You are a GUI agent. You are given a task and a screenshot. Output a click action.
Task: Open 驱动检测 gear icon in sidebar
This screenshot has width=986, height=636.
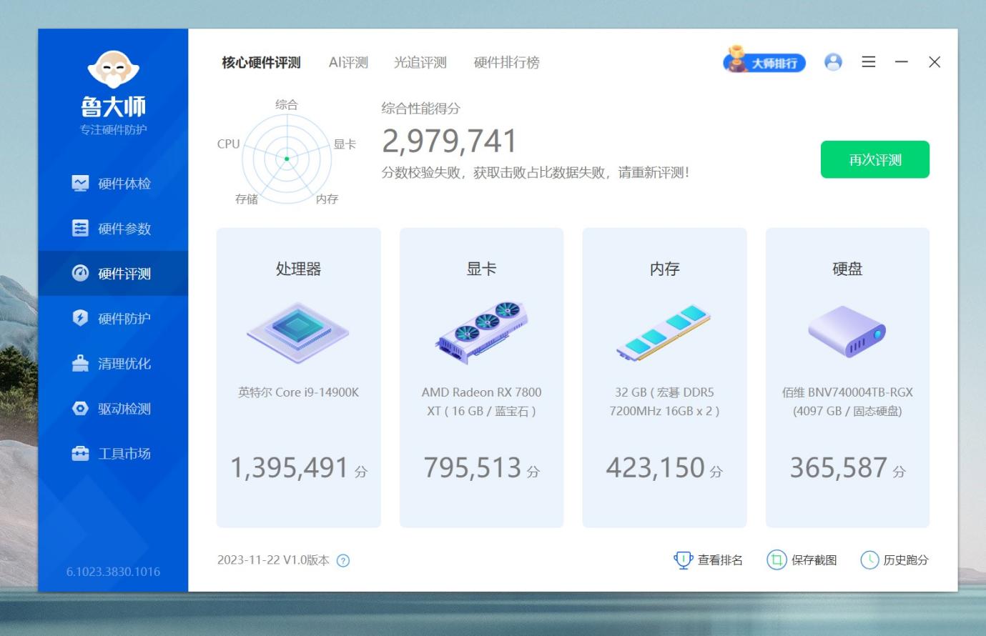click(x=80, y=409)
